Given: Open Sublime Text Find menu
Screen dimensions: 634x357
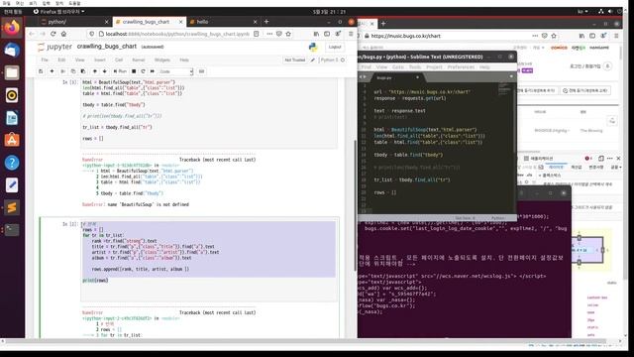Looking at the screenshot, I should coord(367,66).
